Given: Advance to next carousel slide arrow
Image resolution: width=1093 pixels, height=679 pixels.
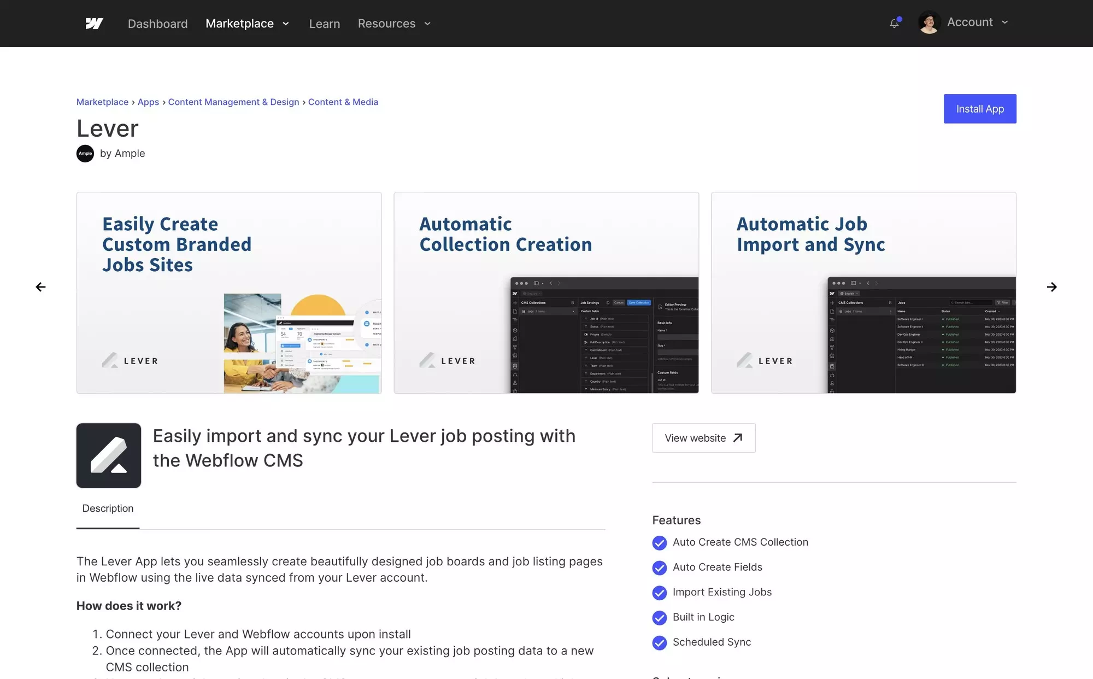Looking at the screenshot, I should click(1051, 287).
